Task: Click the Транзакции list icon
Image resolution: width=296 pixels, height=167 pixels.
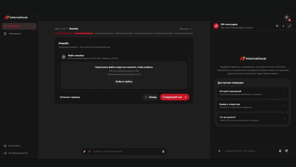Action: coord(5,34)
